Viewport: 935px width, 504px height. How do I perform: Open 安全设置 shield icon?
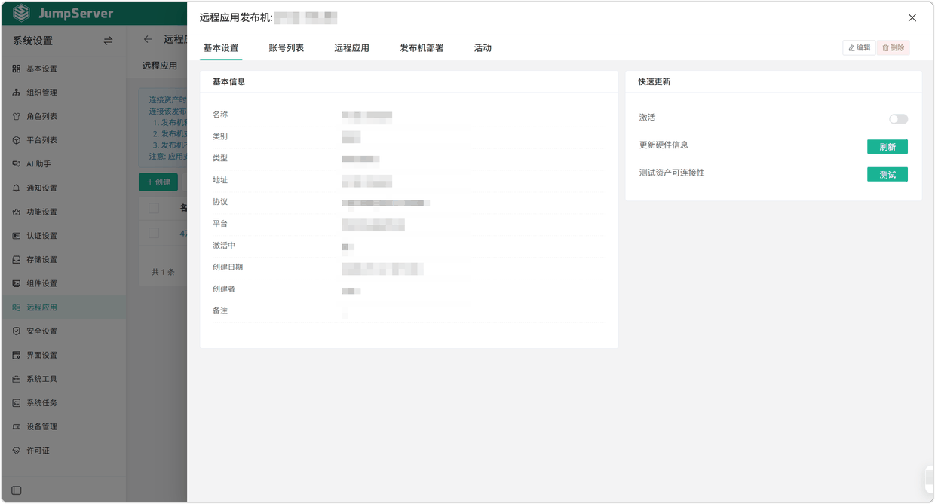pos(17,331)
